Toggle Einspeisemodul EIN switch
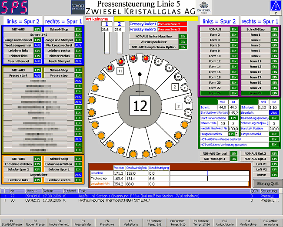This screenshot has height=227, width=283. pyautogui.click(x=274, y=134)
